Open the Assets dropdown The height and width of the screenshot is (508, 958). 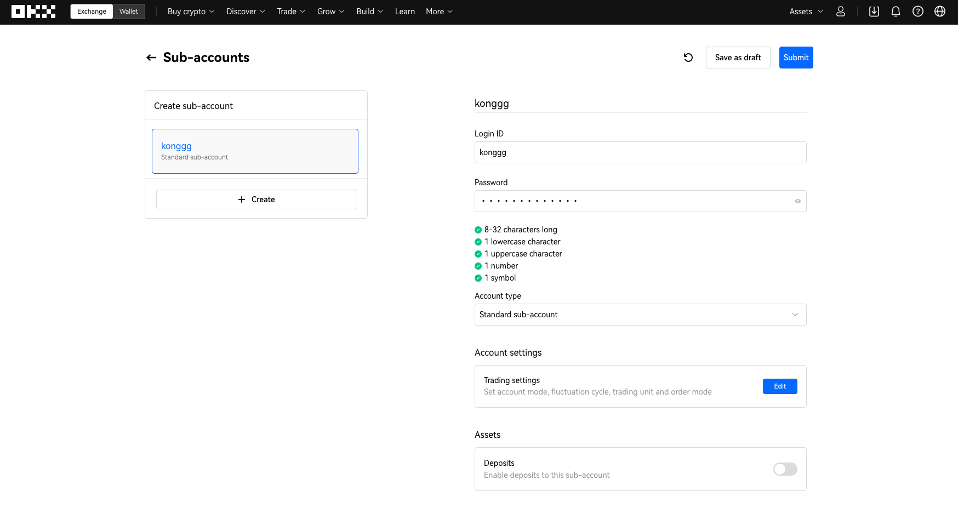[806, 12]
